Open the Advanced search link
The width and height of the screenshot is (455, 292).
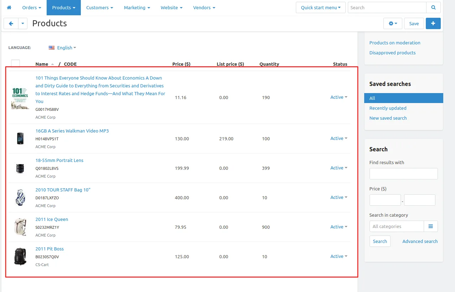coord(420,241)
